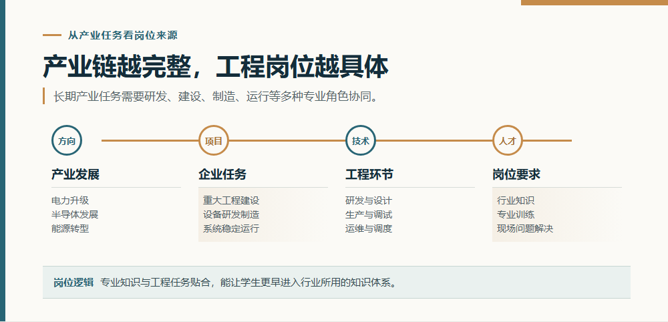Click the text 重大工程建设
Viewport: 668px width, 322px height.
231,200
